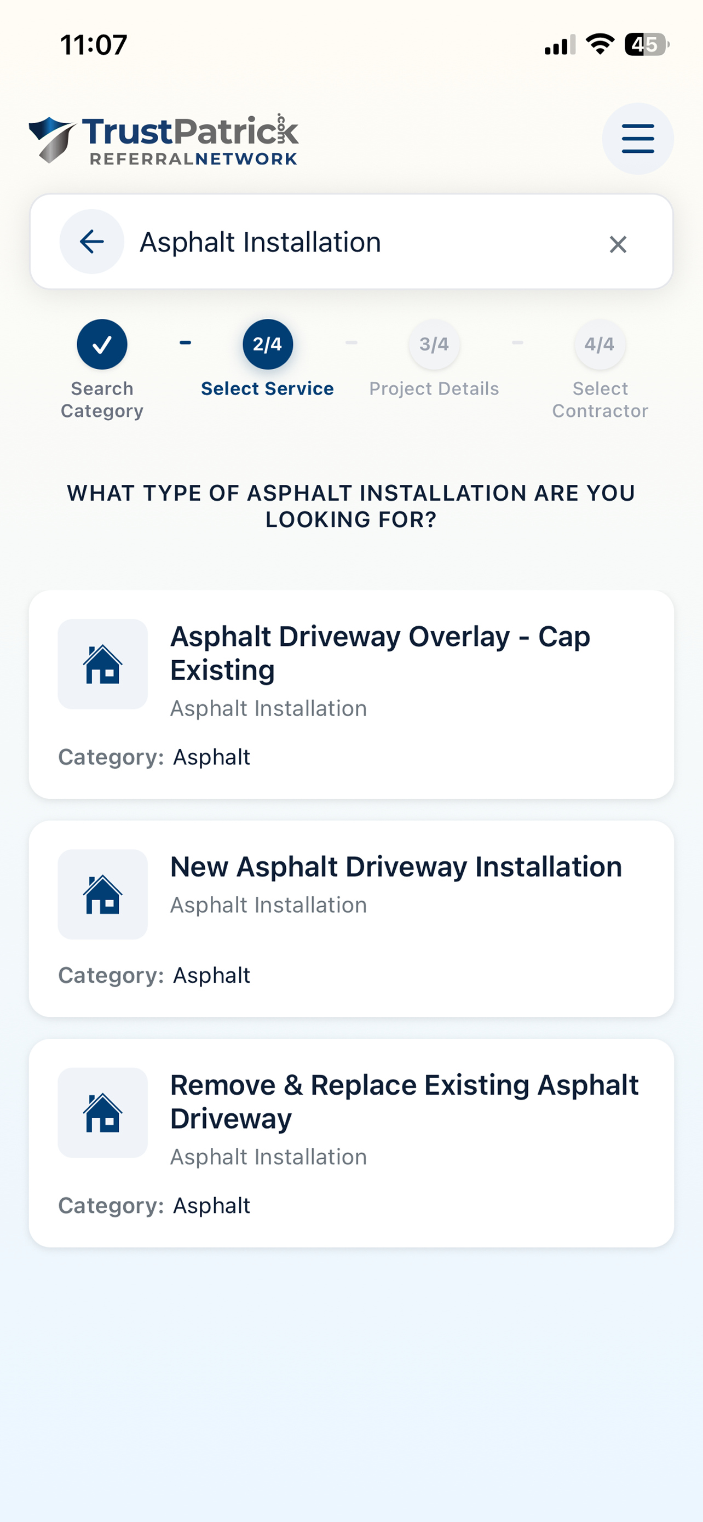Open the hamburger menu
This screenshot has height=1522, width=703.
click(637, 139)
